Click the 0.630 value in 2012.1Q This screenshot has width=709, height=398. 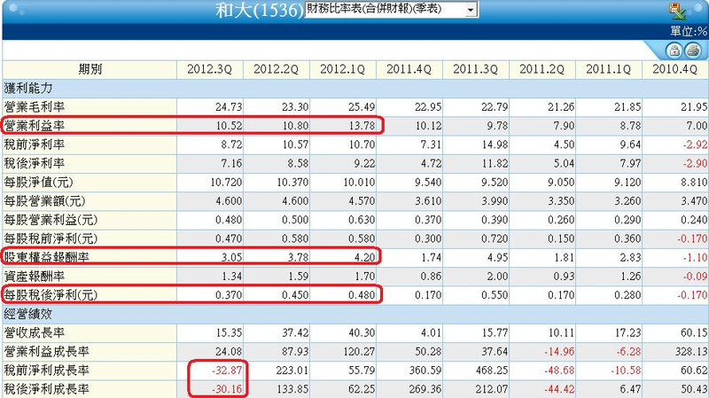[x=362, y=220]
